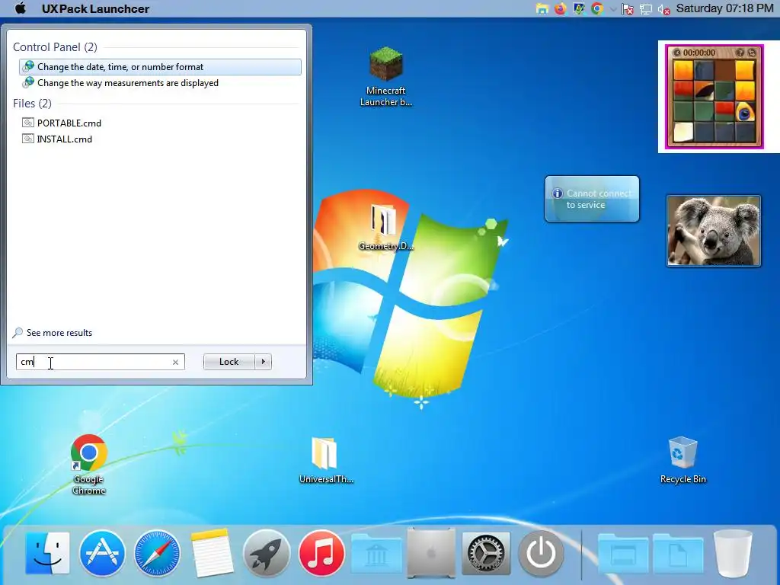Click the user shield tray icon
The height and width of the screenshot is (585, 780).
(579, 8)
